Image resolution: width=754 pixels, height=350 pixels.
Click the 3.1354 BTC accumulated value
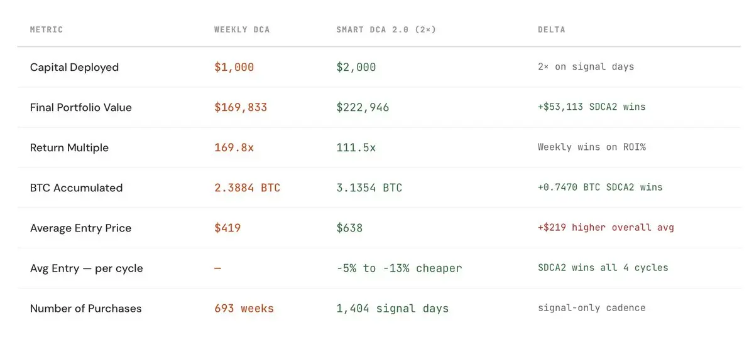click(369, 188)
